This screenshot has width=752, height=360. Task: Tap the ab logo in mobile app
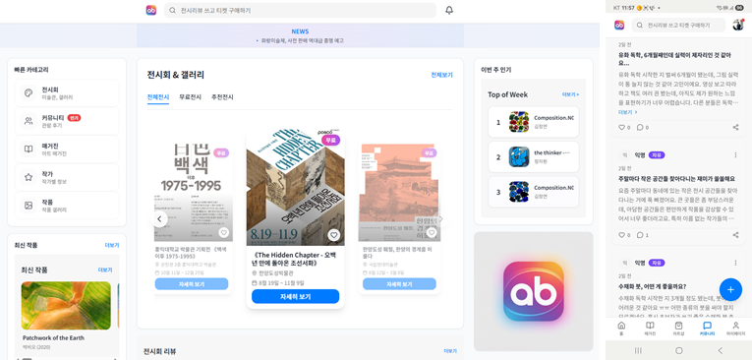point(619,25)
